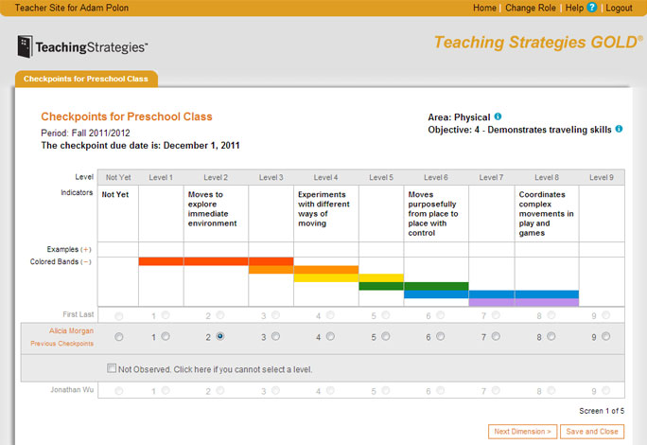Select Not Yet radio for Alicia Morgan
This screenshot has width=647, height=445.
pyautogui.click(x=119, y=337)
